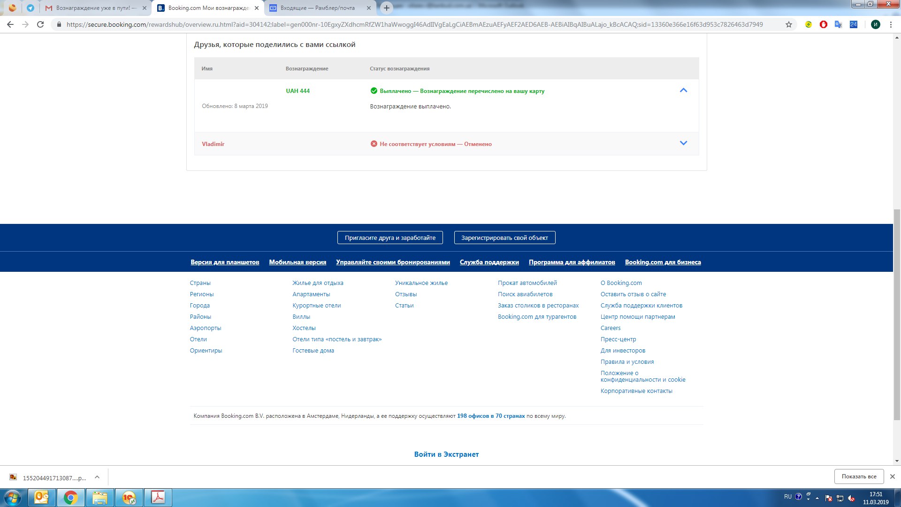Open the Уникальное жилье link

coord(421,283)
